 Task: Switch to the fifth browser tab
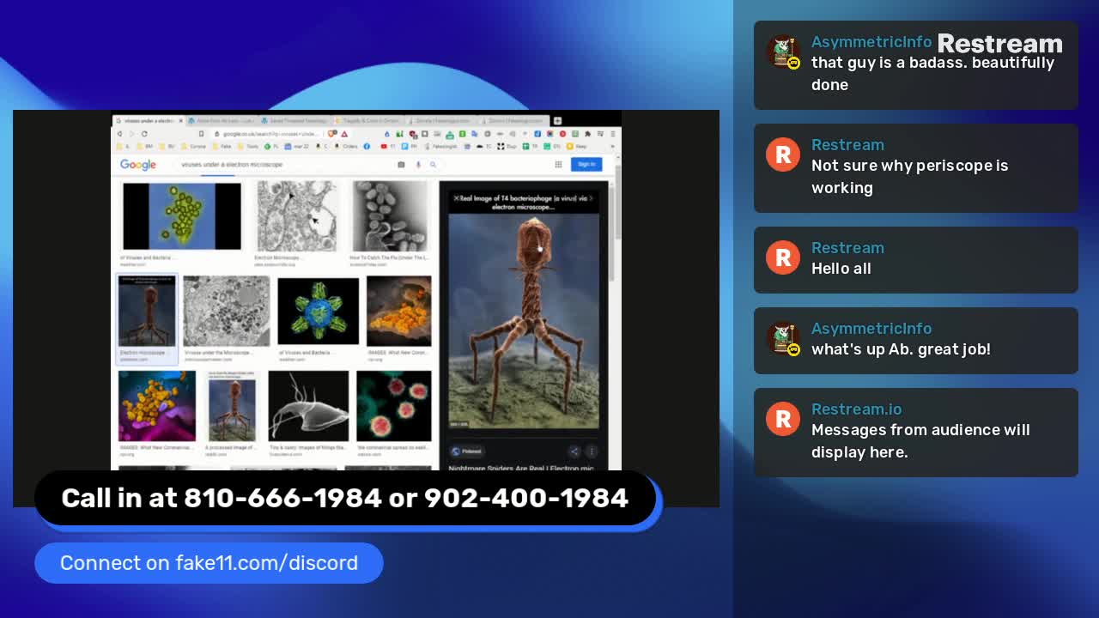(x=441, y=121)
